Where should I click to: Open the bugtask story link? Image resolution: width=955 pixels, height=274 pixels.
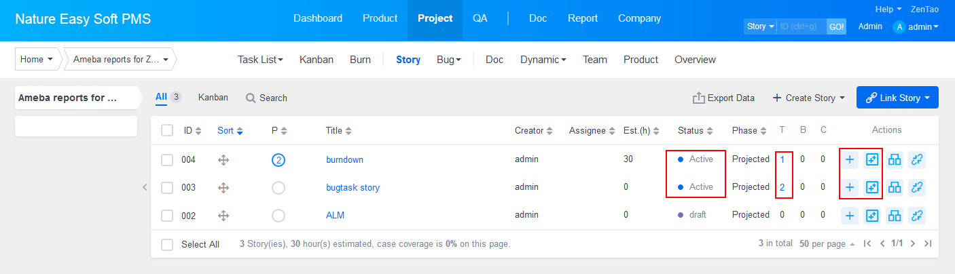353,187
